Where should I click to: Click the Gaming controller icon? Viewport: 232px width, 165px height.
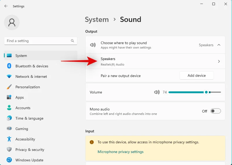[9, 129]
